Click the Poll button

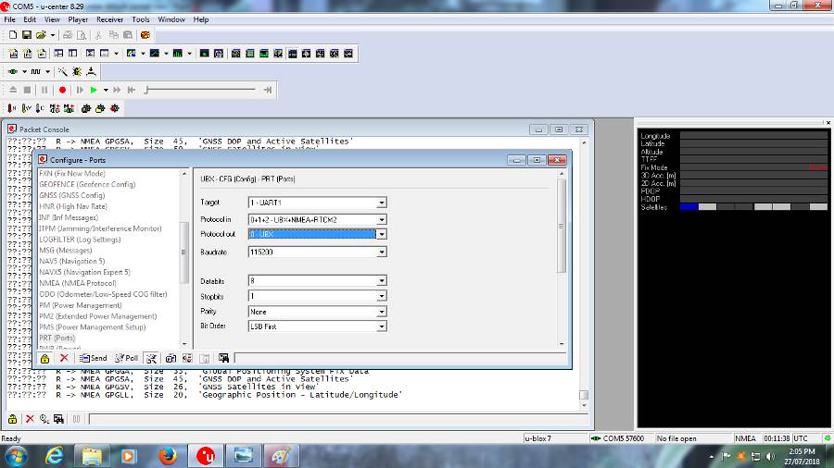tap(126, 358)
